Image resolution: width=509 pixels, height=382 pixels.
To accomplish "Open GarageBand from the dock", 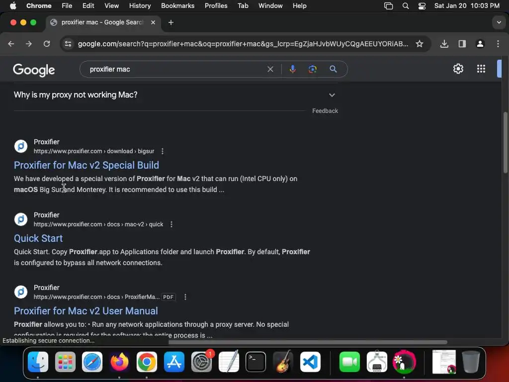I will click(283, 362).
